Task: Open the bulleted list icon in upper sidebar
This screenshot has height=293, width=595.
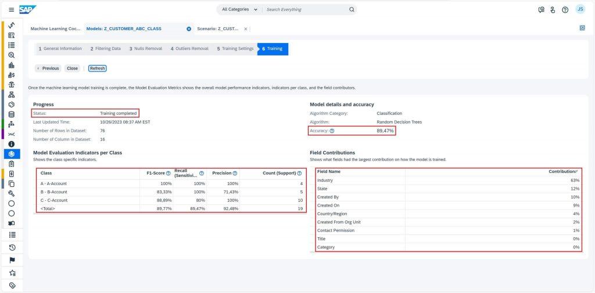Action: [12, 45]
